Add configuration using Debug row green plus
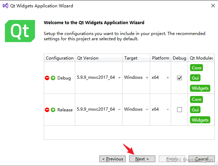 tap(53, 78)
